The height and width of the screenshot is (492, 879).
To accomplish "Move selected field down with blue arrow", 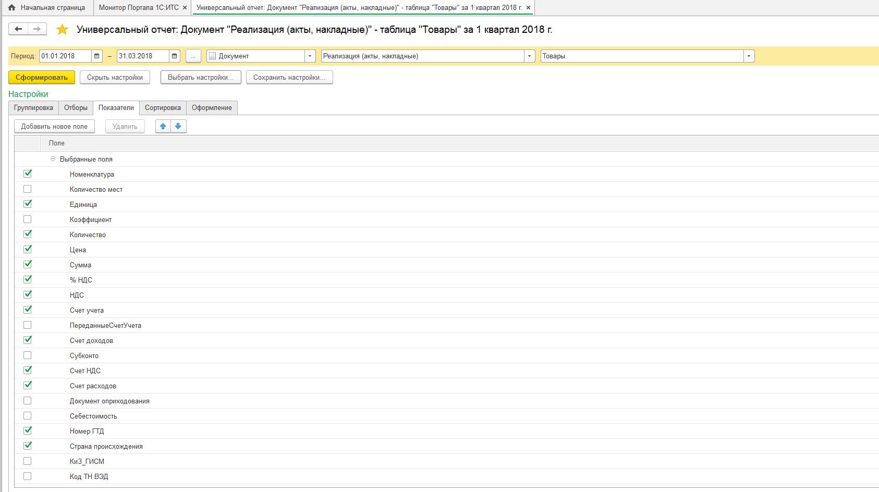I will pos(178,126).
